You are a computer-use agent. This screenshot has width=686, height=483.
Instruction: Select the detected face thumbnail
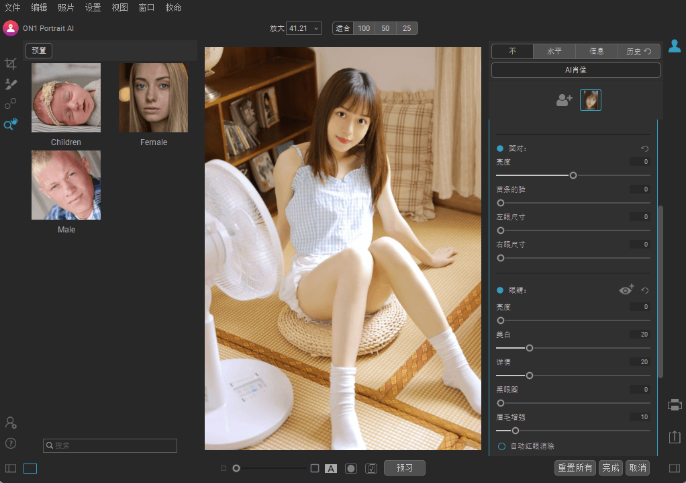(591, 100)
